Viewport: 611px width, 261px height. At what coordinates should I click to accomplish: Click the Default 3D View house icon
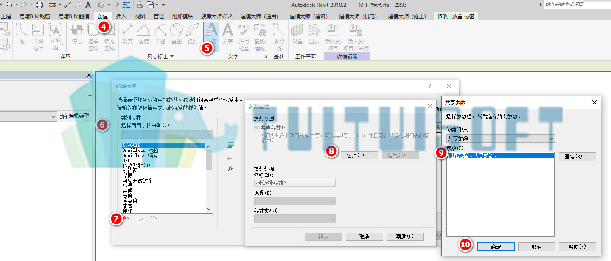point(101,5)
